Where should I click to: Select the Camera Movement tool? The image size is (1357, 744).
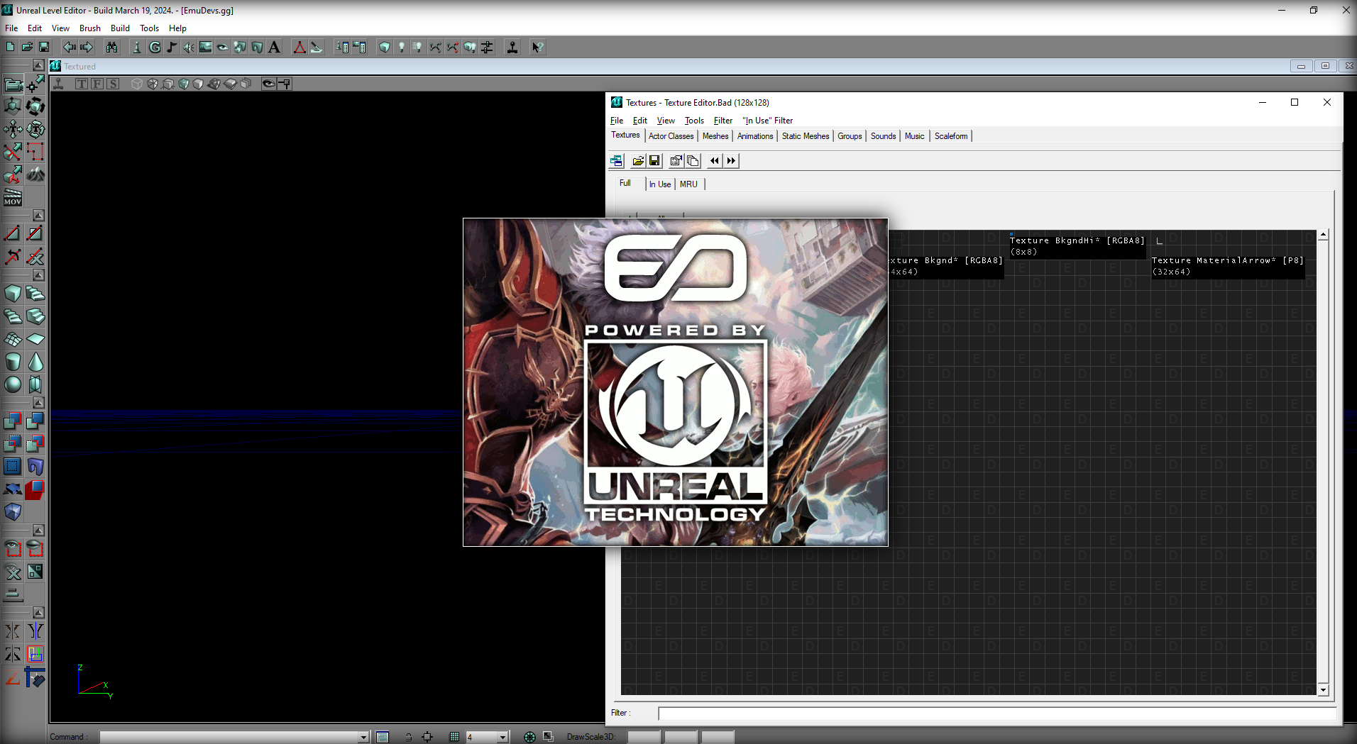13,84
